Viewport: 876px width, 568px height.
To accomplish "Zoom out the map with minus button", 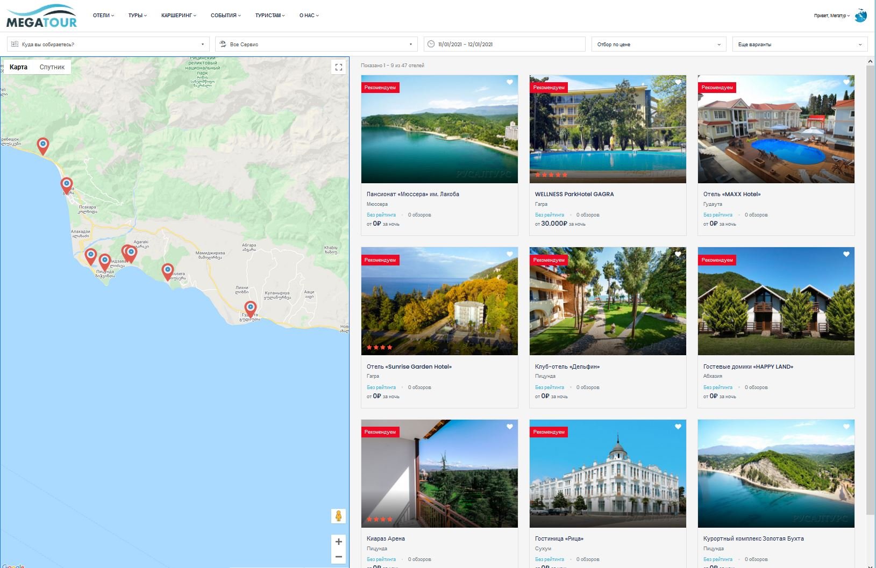I will click(338, 557).
